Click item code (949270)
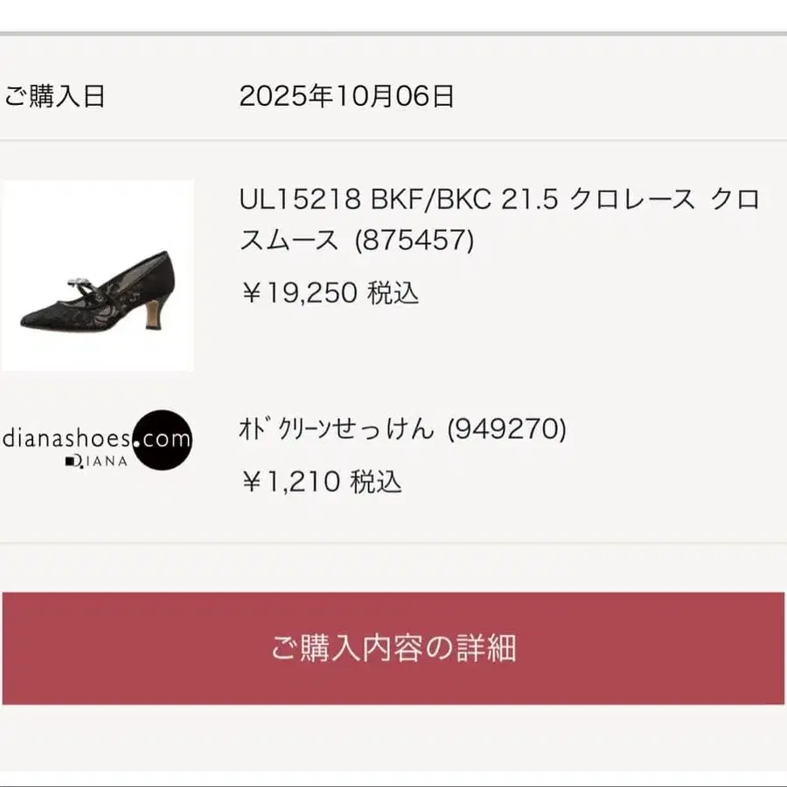The image size is (787, 787). pos(507,429)
